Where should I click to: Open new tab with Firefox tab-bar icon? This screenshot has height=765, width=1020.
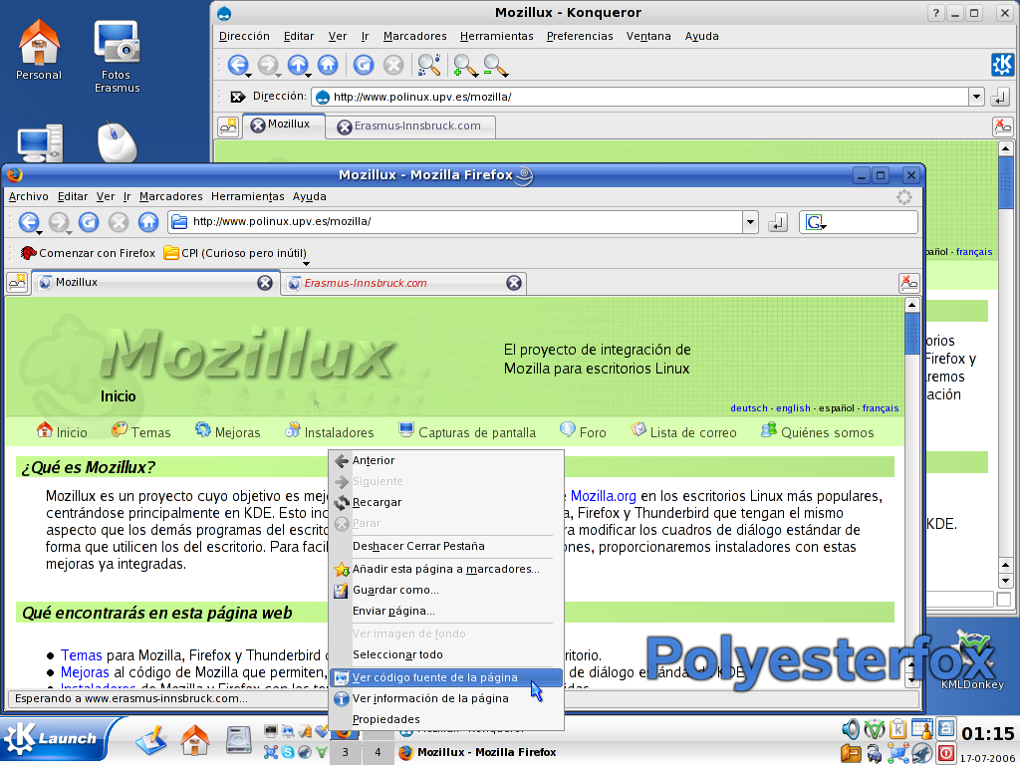pyautogui.click(x=16, y=282)
